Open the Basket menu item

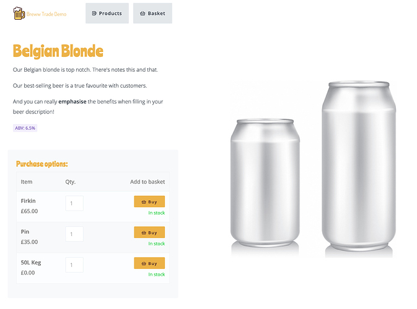(x=152, y=13)
